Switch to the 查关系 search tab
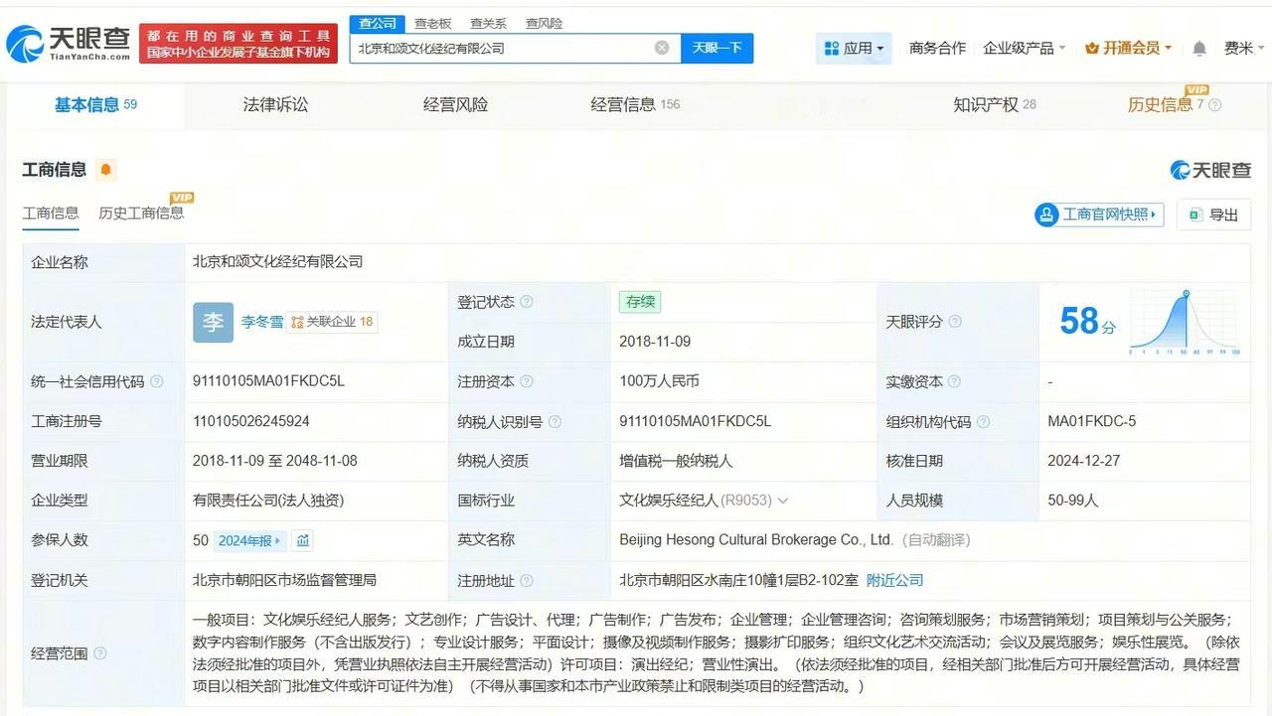The height and width of the screenshot is (716, 1272). [x=488, y=23]
